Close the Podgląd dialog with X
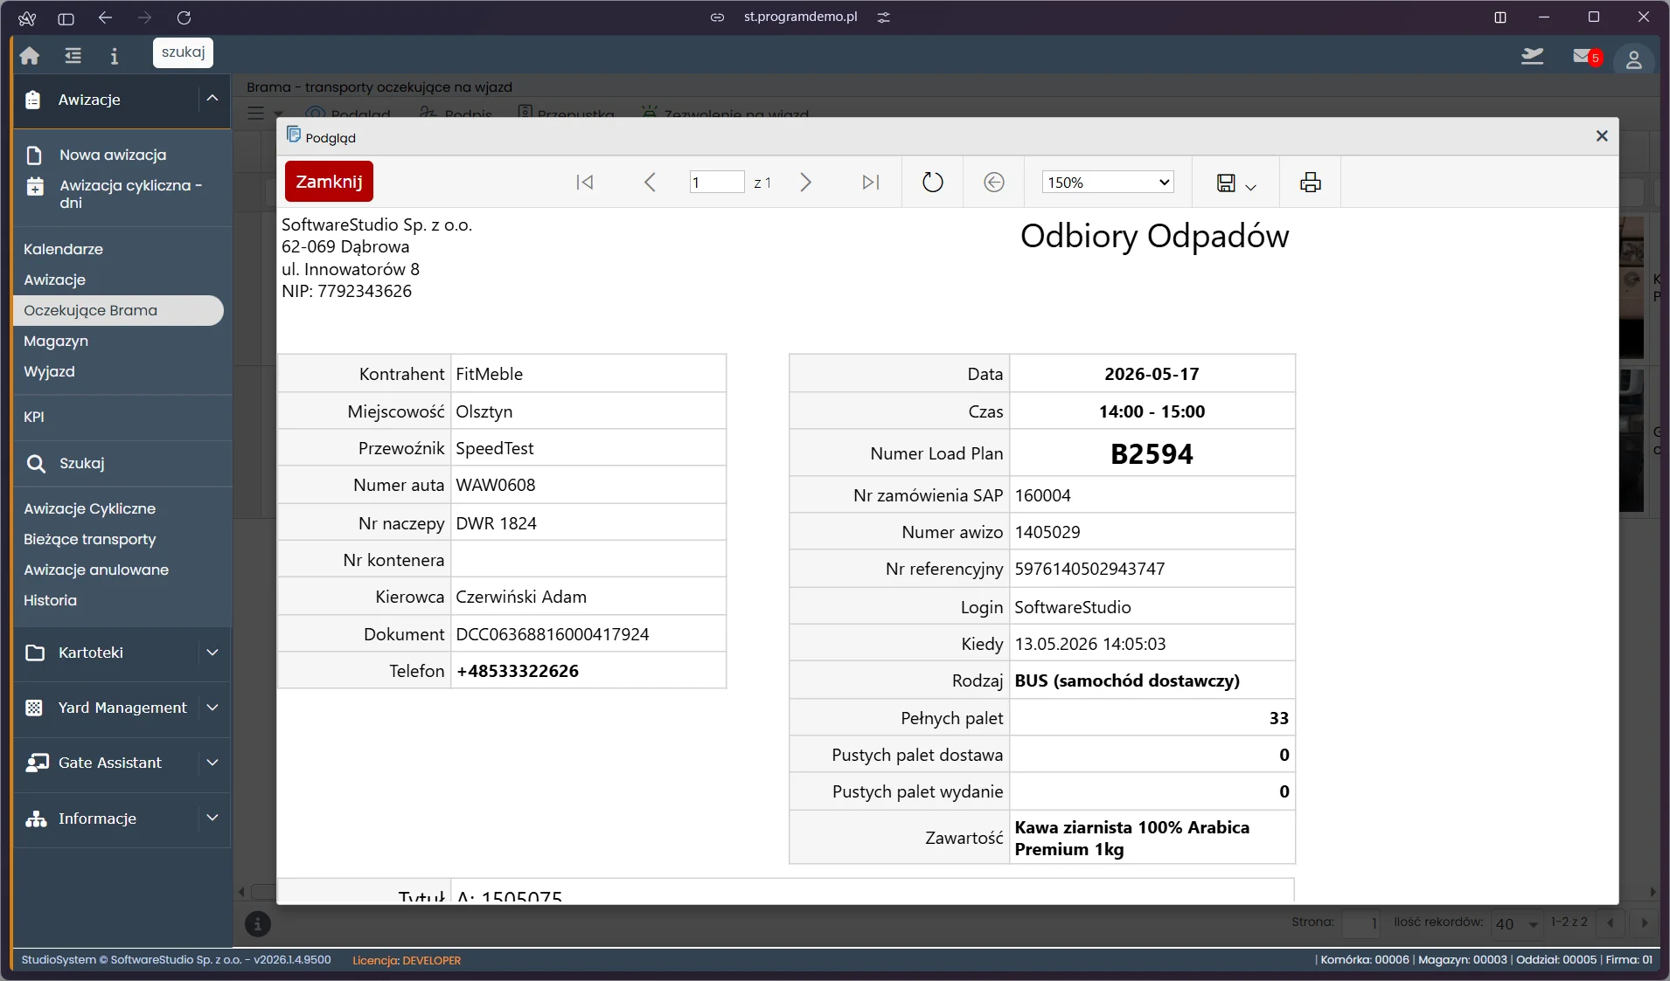This screenshot has width=1670, height=981. [1602, 135]
